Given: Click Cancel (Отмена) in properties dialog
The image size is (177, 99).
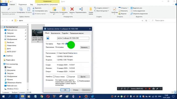Looking at the screenshot, I should [76, 90].
